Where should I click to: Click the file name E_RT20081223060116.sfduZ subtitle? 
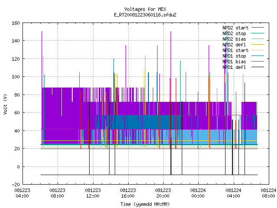point(145,15)
